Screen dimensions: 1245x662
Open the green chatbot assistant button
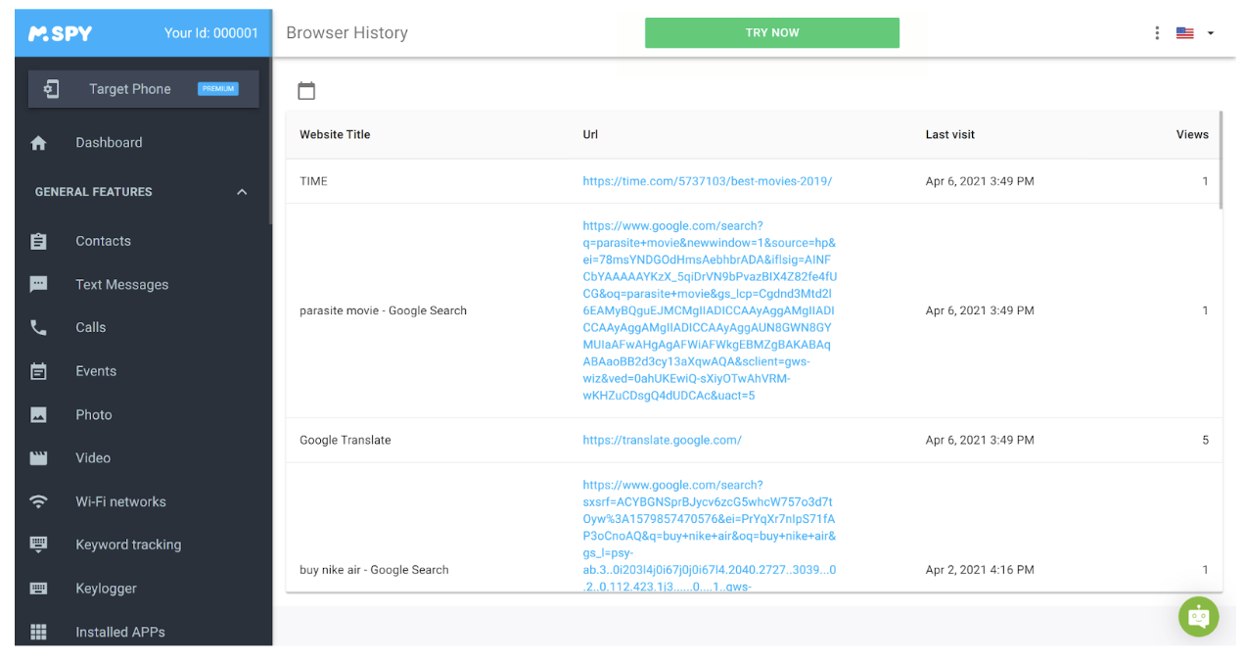1199,617
